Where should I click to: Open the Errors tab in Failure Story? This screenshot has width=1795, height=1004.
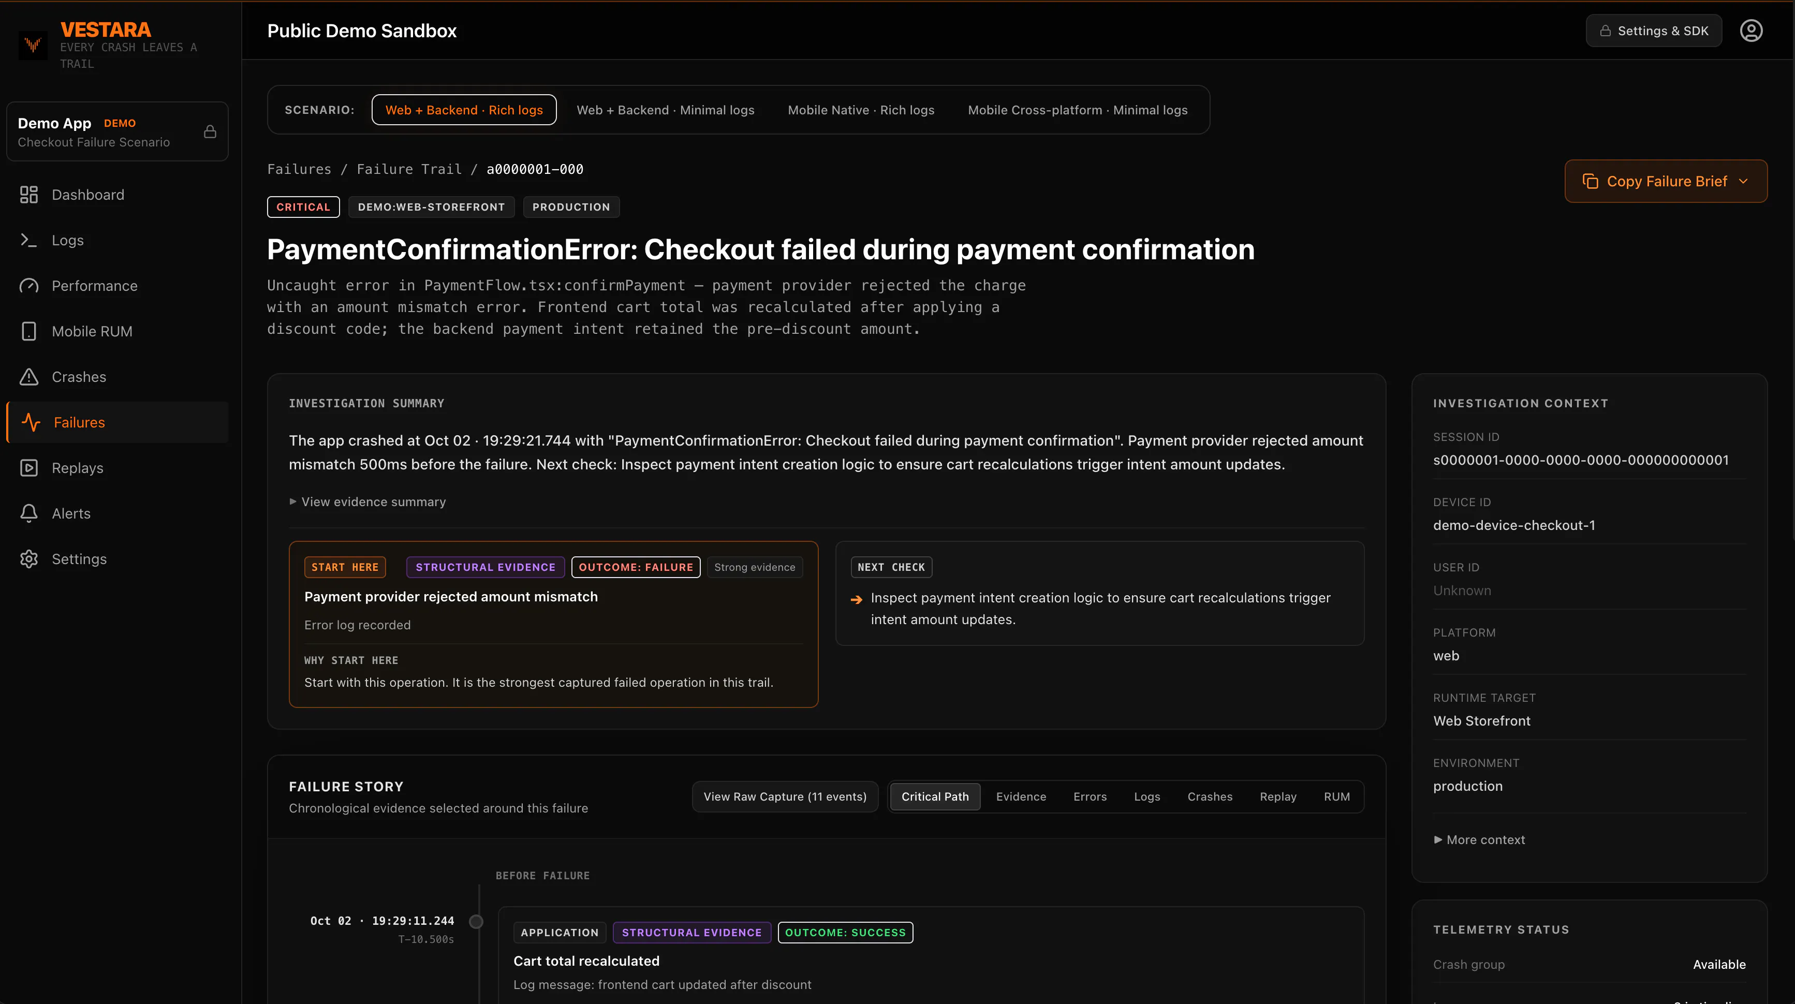point(1090,796)
